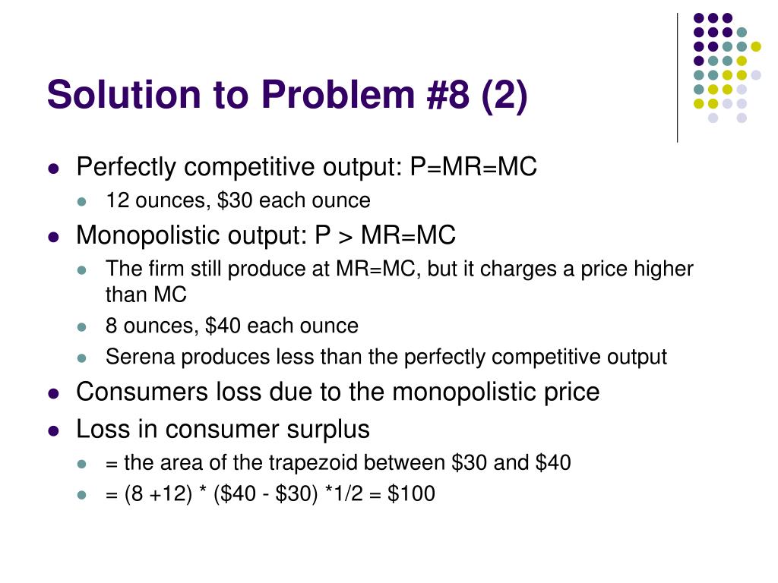The width and height of the screenshot is (778, 583).
Task: Click the formula line ending in '= $100'
Action: point(270,493)
